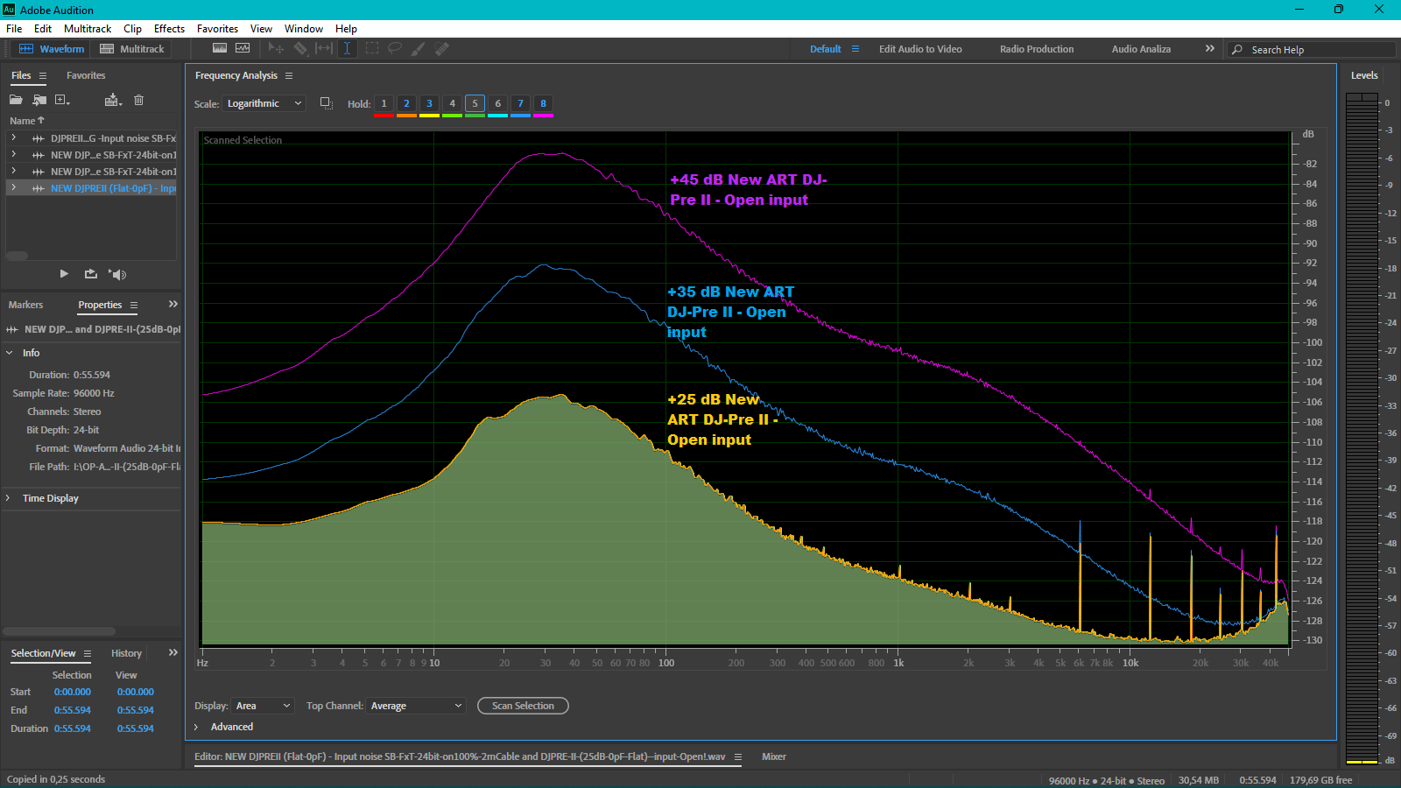This screenshot has height=788, width=1401.
Task: Switch to the History tab
Action: point(126,653)
